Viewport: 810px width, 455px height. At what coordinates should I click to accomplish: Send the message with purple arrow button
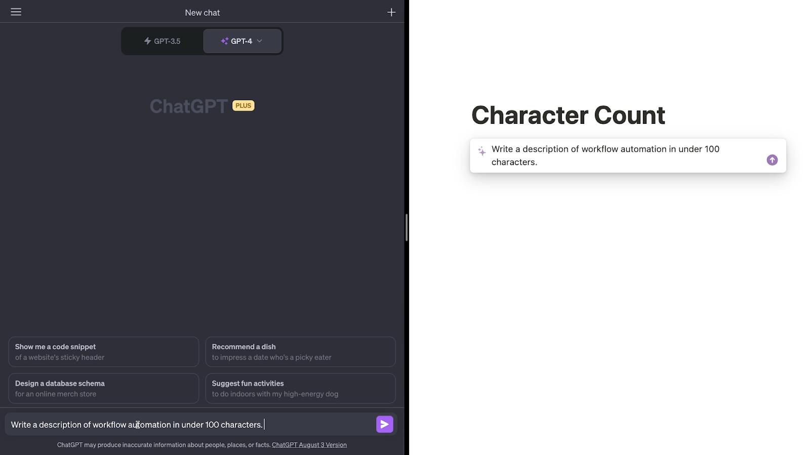click(385, 424)
